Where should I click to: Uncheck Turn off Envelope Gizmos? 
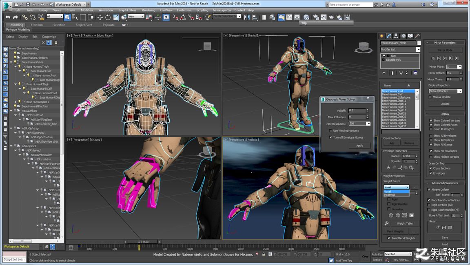pyautogui.click(x=330, y=137)
